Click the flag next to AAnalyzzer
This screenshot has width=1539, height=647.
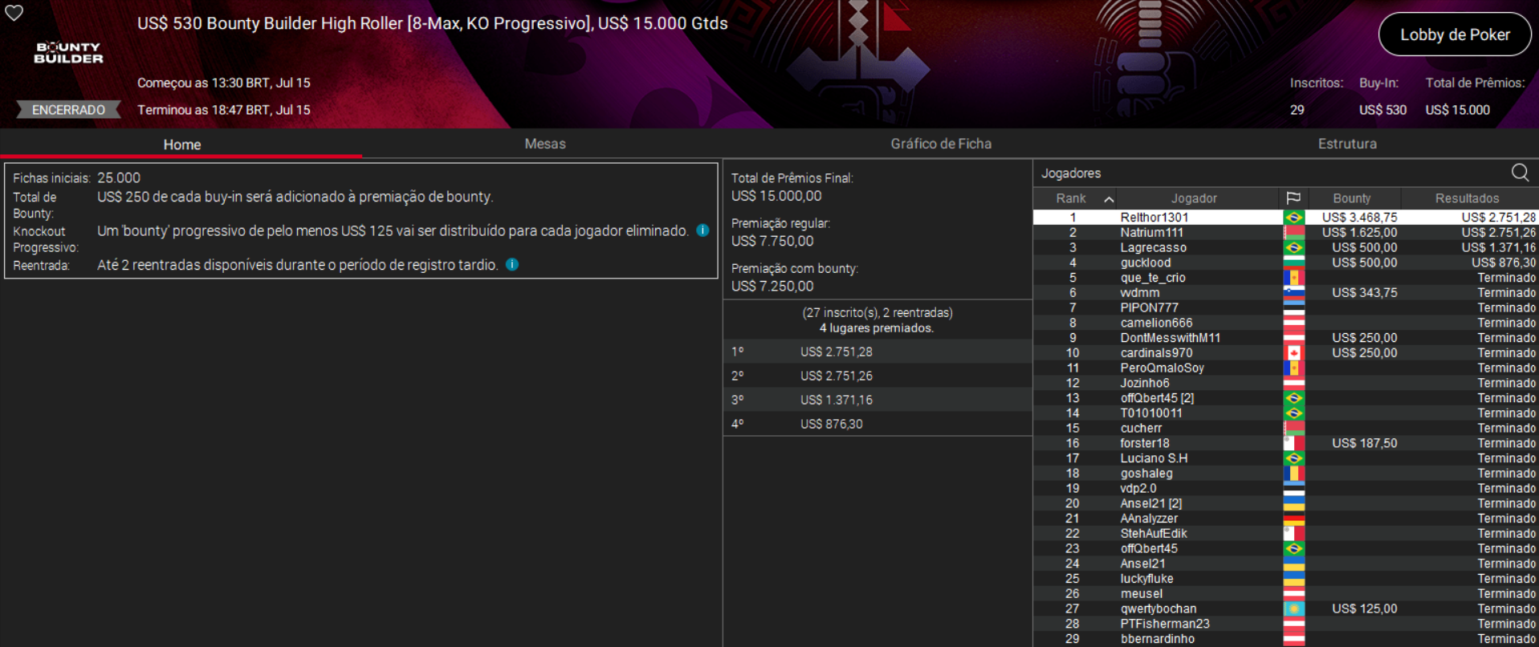pyautogui.click(x=1293, y=519)
